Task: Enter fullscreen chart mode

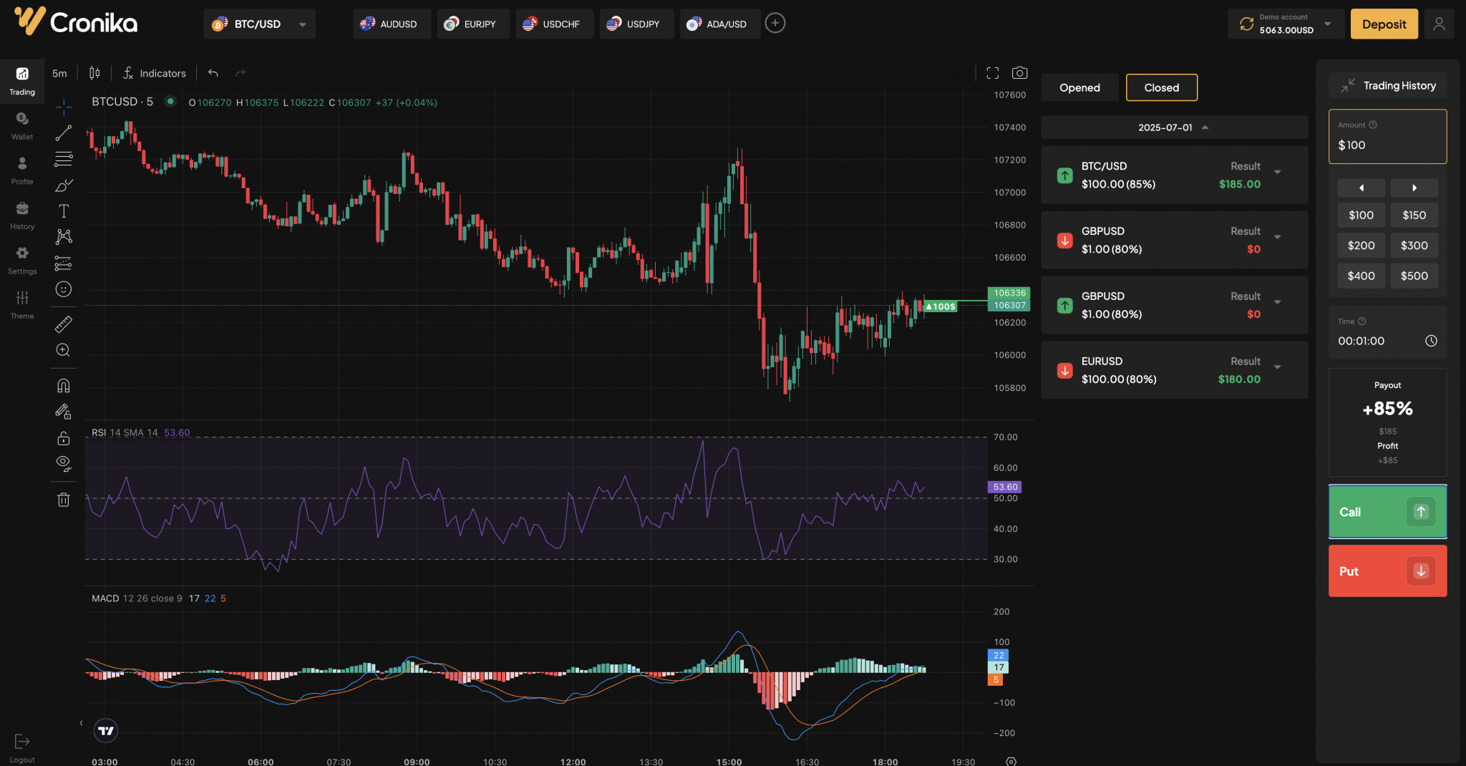Action: [x=993, y=73]
